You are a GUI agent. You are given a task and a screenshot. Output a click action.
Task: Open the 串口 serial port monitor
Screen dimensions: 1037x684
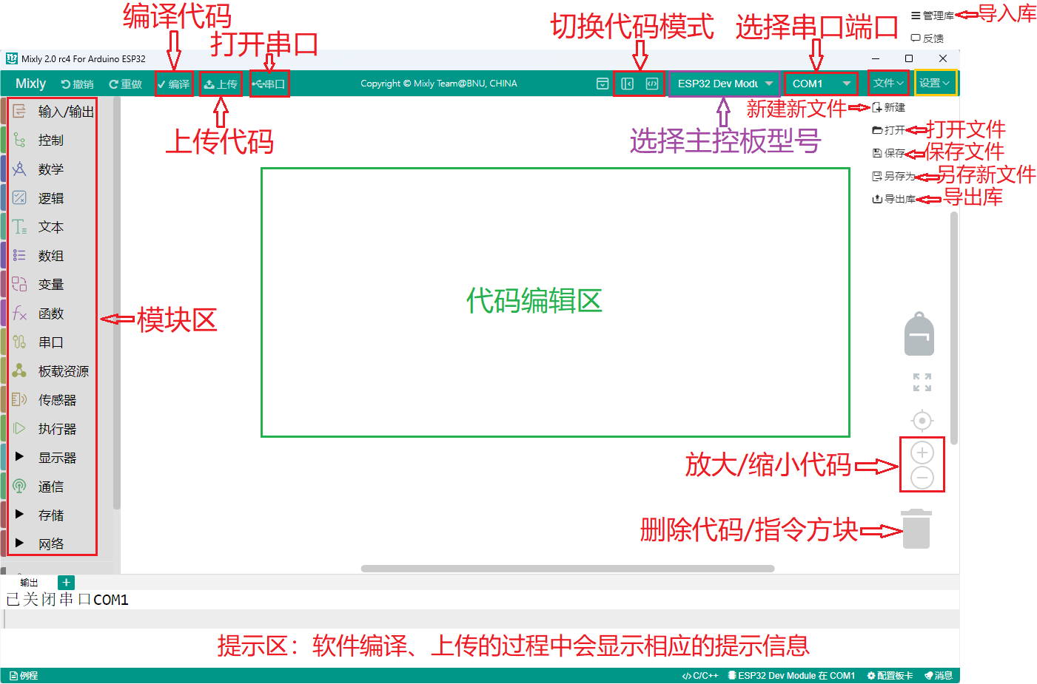[269, 84]
